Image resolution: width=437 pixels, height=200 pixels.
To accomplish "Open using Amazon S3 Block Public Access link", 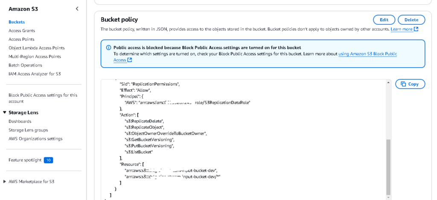I will (367, 54).
